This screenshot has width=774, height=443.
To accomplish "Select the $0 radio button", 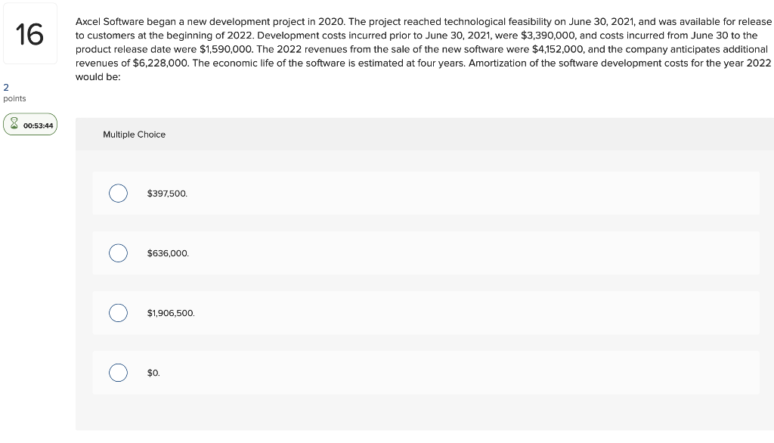I will point(118,373).
